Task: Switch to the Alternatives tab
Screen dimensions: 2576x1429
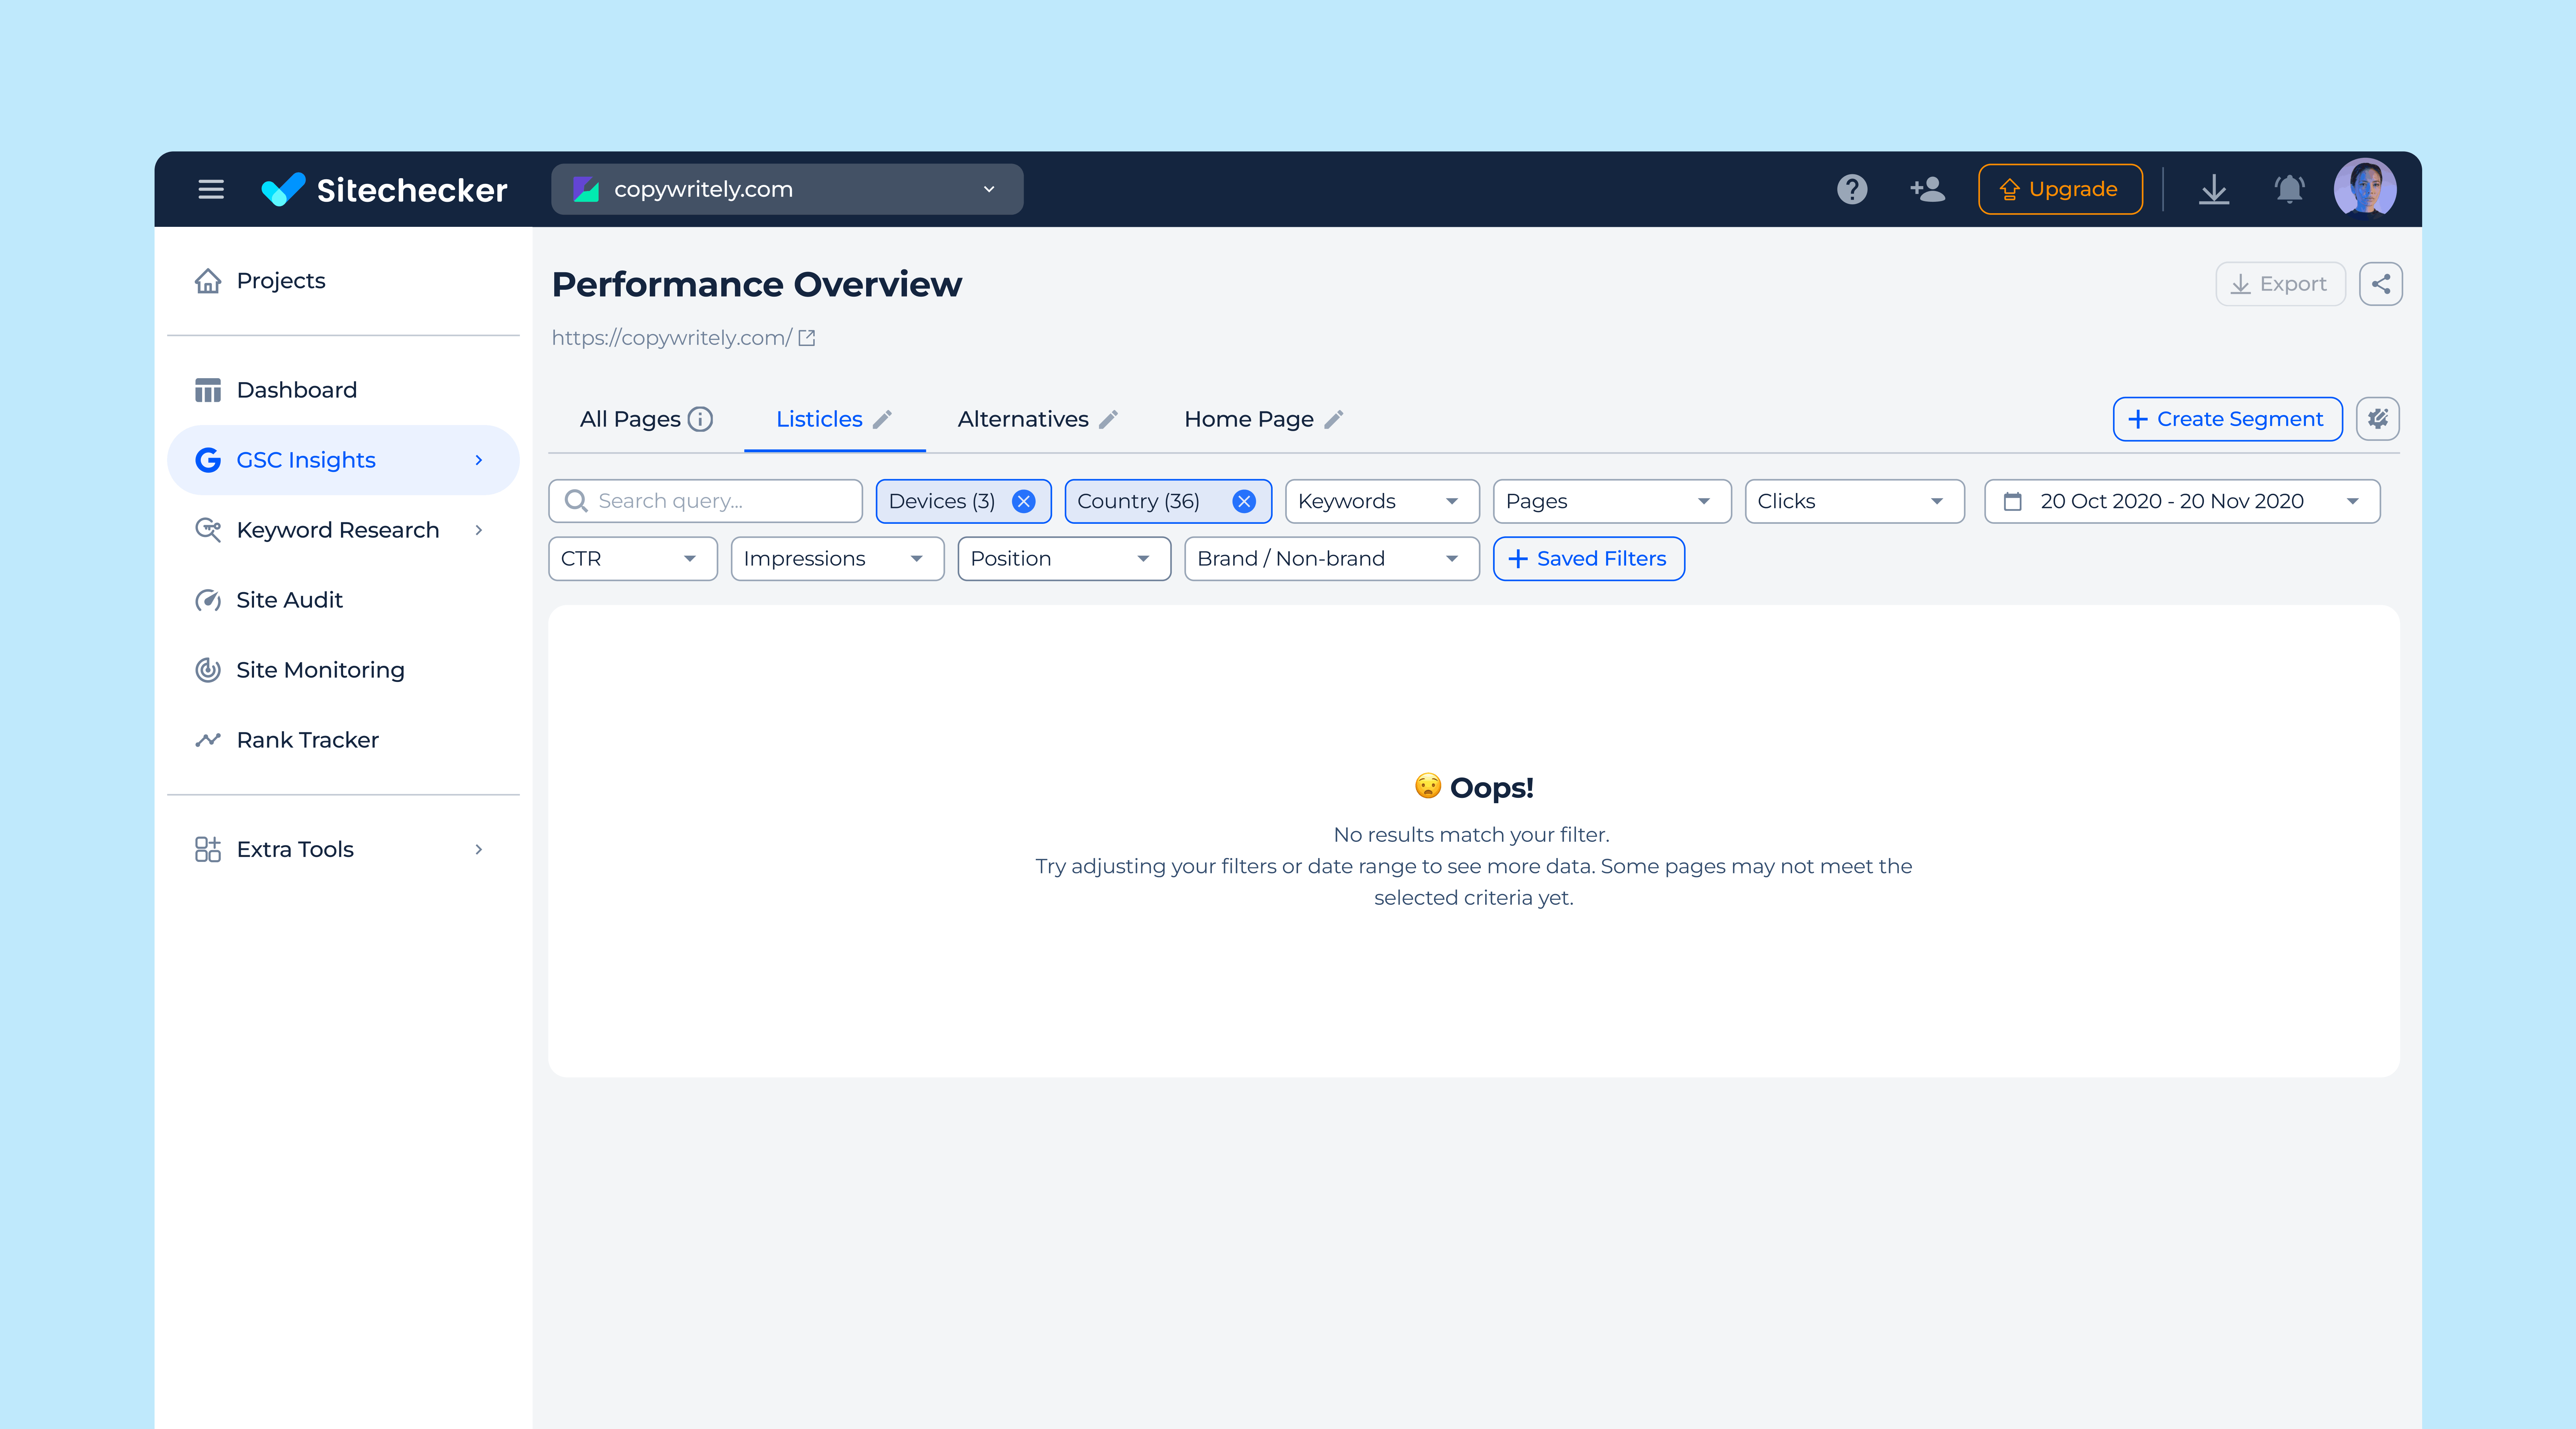Action: [x=1022, y=419]
